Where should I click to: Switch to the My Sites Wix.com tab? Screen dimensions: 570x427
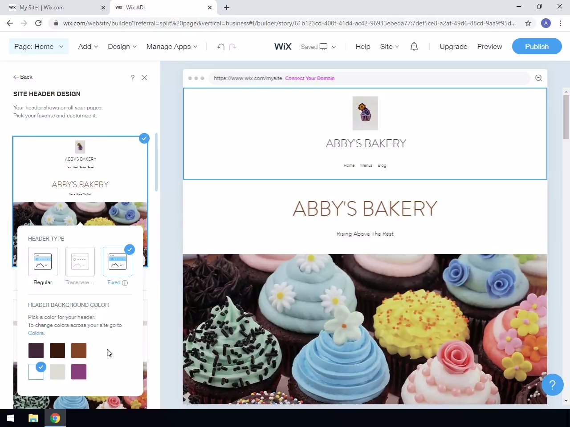pos(57,8)
